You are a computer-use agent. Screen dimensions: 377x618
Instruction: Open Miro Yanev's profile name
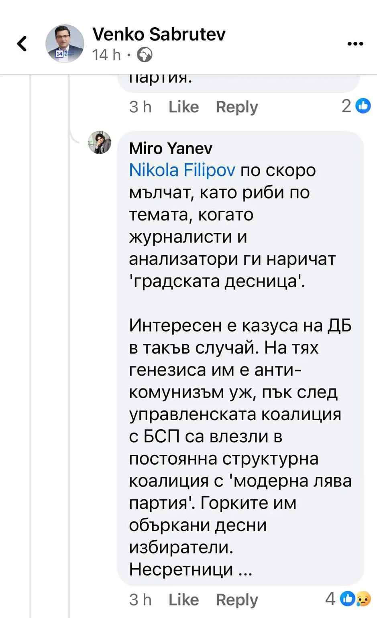click(x=170, y=148)
